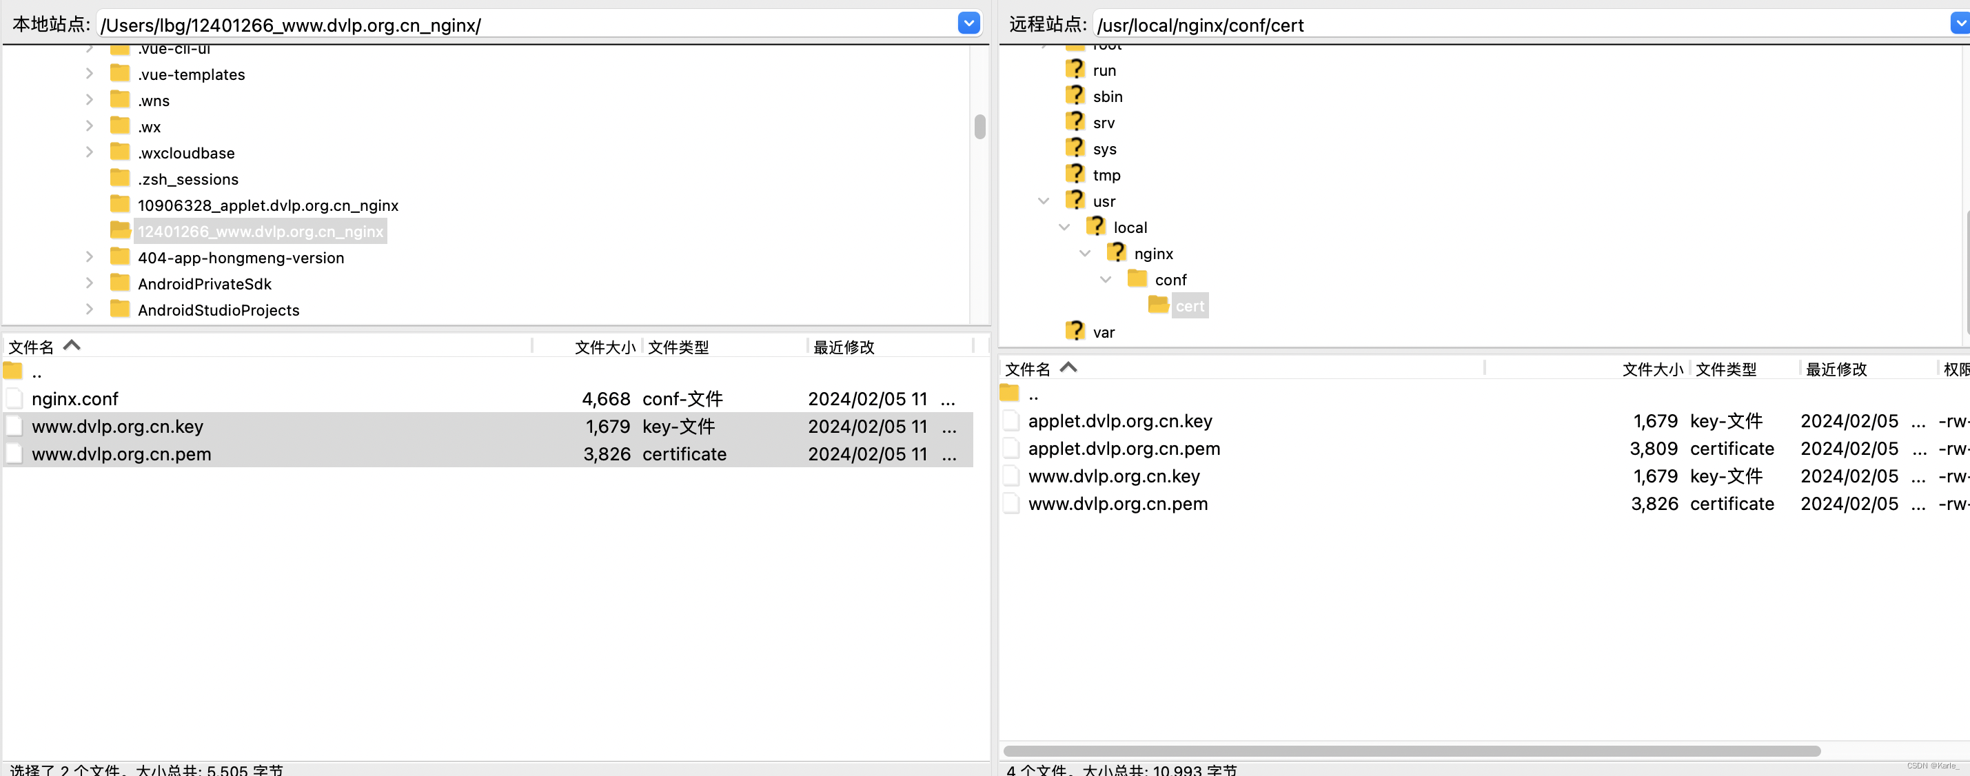1970x776 pixels.
Task: Select remote www.dvlp.org.cn.pem file
Action: pyautogui.click(x=1483, y=503)
